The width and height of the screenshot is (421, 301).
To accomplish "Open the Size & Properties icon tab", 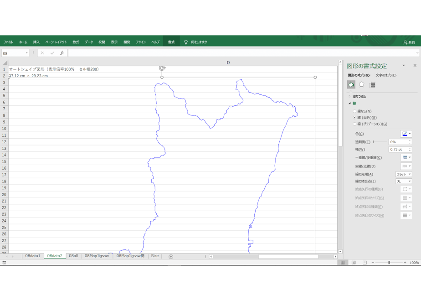I will (372, 85).
